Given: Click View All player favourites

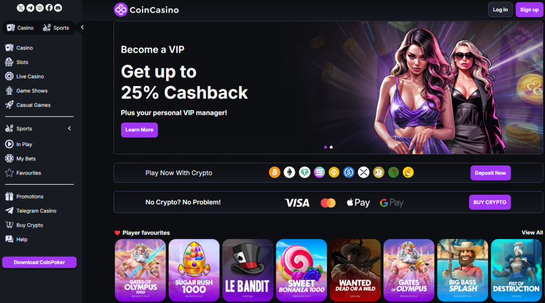Looking at the screenshot, I should [x=532, y=233].
